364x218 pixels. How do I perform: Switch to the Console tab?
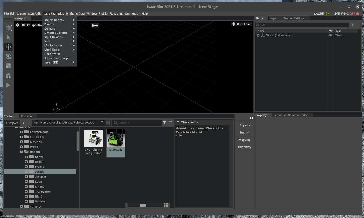[26, 116]
